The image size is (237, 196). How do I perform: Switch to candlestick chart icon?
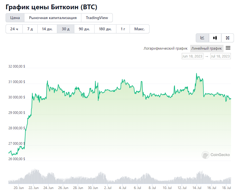coord(215,38)
